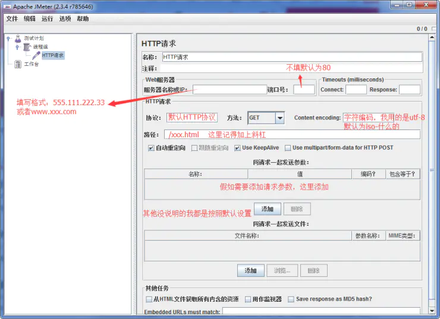Click the JMeter feather icon in title bar

(x=7, y=7)
